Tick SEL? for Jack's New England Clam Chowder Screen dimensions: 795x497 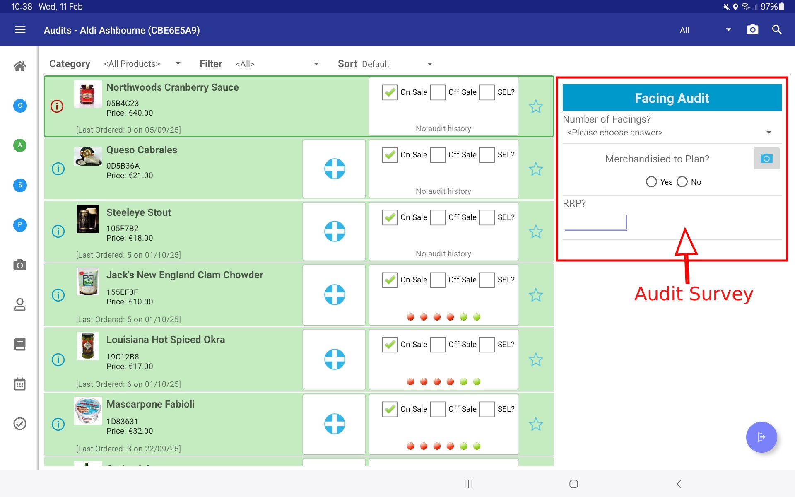pos(487,280)
